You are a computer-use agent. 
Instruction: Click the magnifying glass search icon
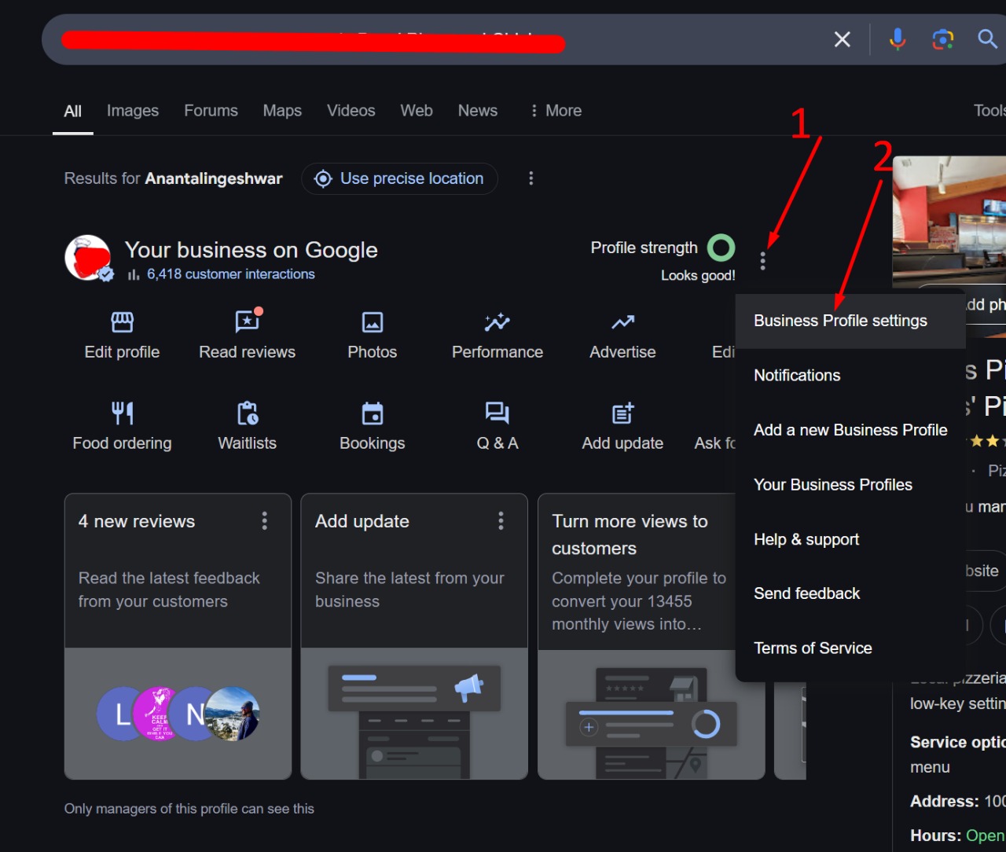[987, 39]
